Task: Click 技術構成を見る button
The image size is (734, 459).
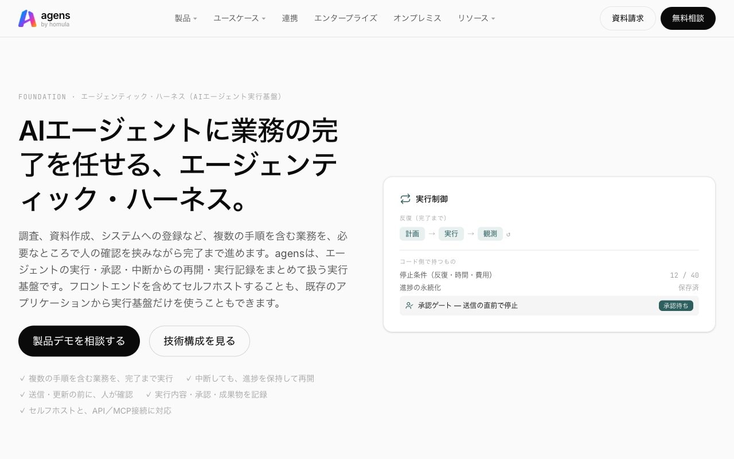Action: [200, 341]
